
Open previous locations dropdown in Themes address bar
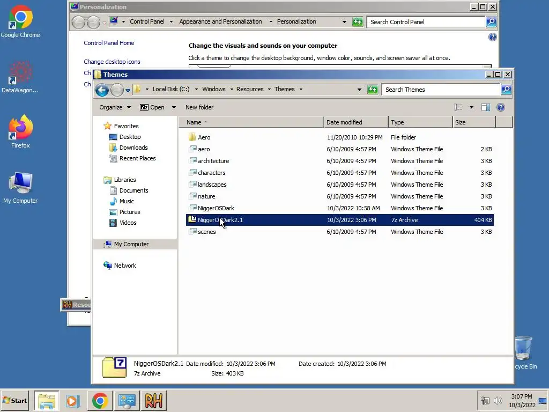[359, 90]
